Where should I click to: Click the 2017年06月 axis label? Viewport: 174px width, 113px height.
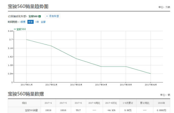(x=151, y=85)
